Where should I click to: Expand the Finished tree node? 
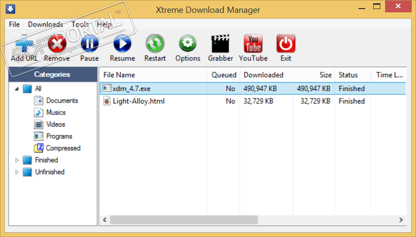pyautogui.click(x=17, y=161)
